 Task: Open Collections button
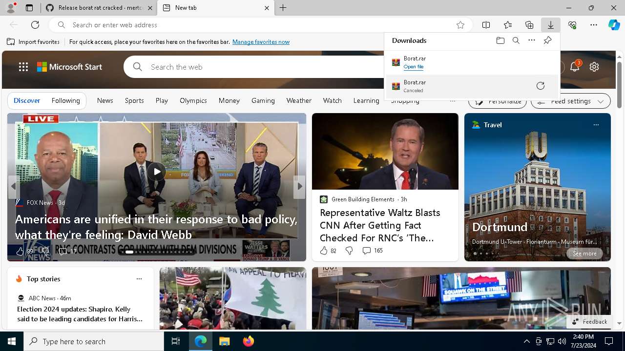529,25
